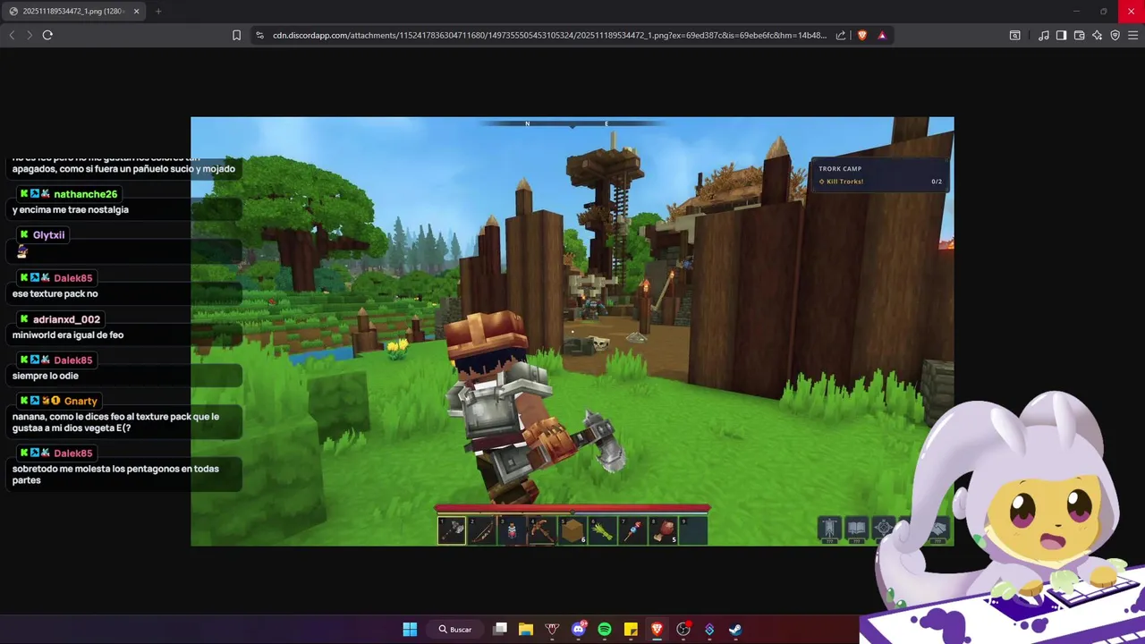
Task: Click the emote under Glytxii's name
Action: [x=22, y=252]
